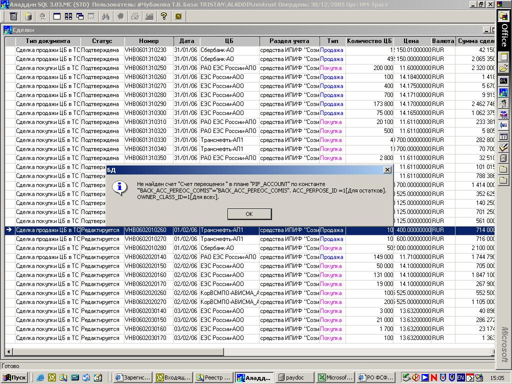The image size is (512, 384).
Task: Switch to the Зарегис... taskbar window
Action: point(133,377)
